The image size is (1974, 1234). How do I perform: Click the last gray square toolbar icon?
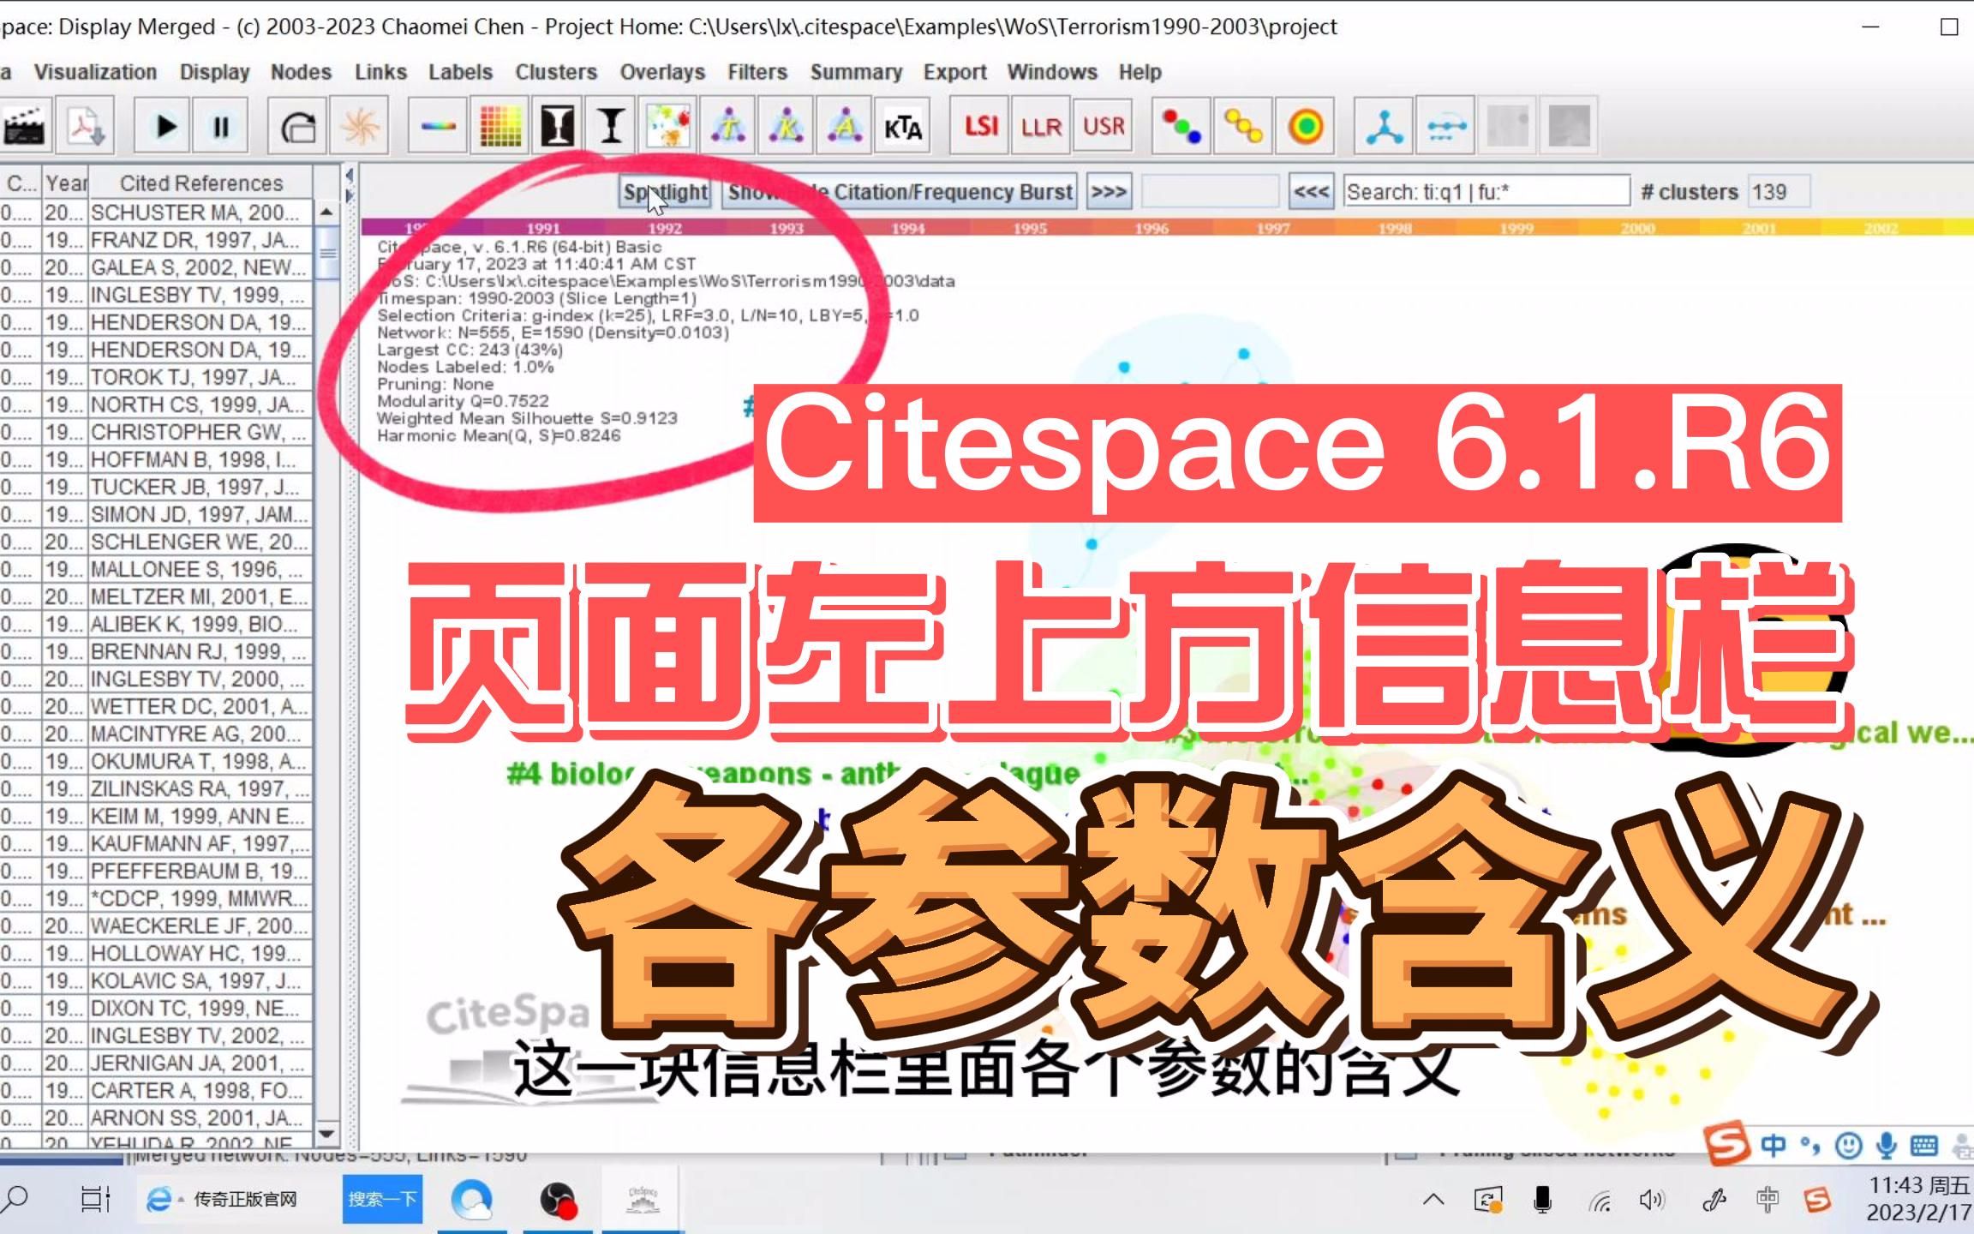tap(1570, 127)
